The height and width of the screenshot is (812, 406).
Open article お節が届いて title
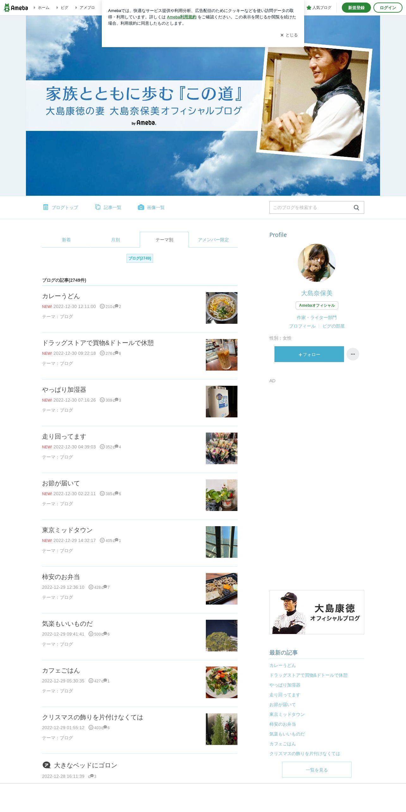61,483
